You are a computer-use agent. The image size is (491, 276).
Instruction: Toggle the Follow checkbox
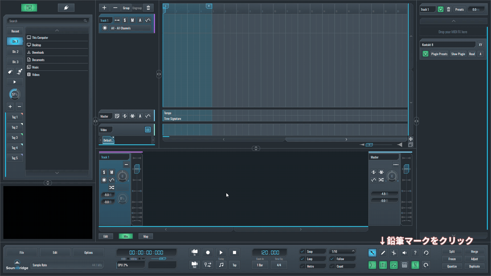332,259
